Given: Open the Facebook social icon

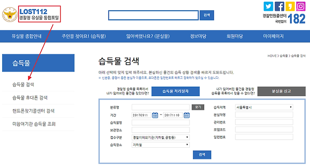Looking at the screenshot, I should (279, 6).
